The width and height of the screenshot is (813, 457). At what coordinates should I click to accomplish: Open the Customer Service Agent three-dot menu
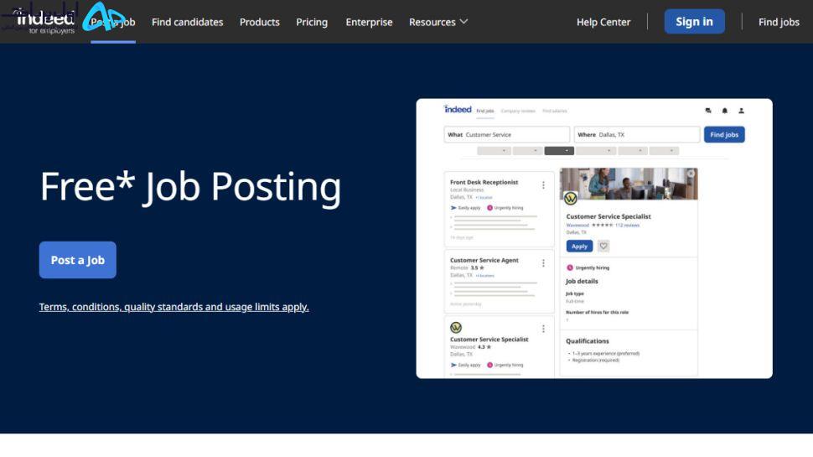[x=543, y=263]
